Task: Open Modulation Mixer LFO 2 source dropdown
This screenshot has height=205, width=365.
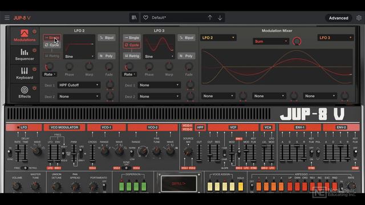Action: click(x=218, y=38)
